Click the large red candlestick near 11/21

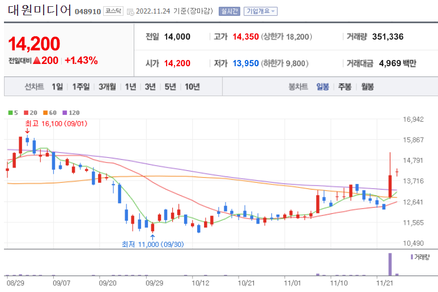coord(390,186)
